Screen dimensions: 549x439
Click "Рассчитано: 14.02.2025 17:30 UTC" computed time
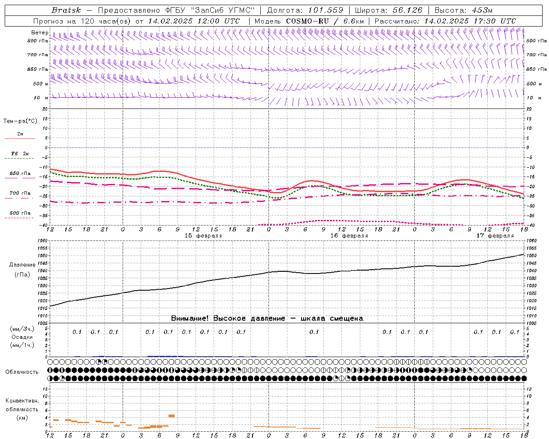(445, 21)
